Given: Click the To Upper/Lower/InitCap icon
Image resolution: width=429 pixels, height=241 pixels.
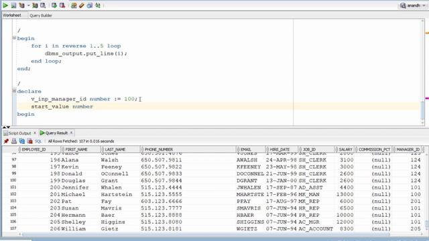Looking at the screenshot, I should 98,5.
